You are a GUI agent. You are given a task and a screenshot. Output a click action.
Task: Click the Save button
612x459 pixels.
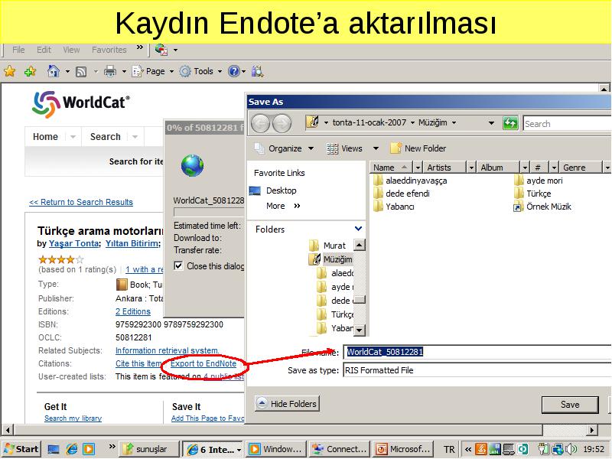pyautogui.click(x=570, y=405)
